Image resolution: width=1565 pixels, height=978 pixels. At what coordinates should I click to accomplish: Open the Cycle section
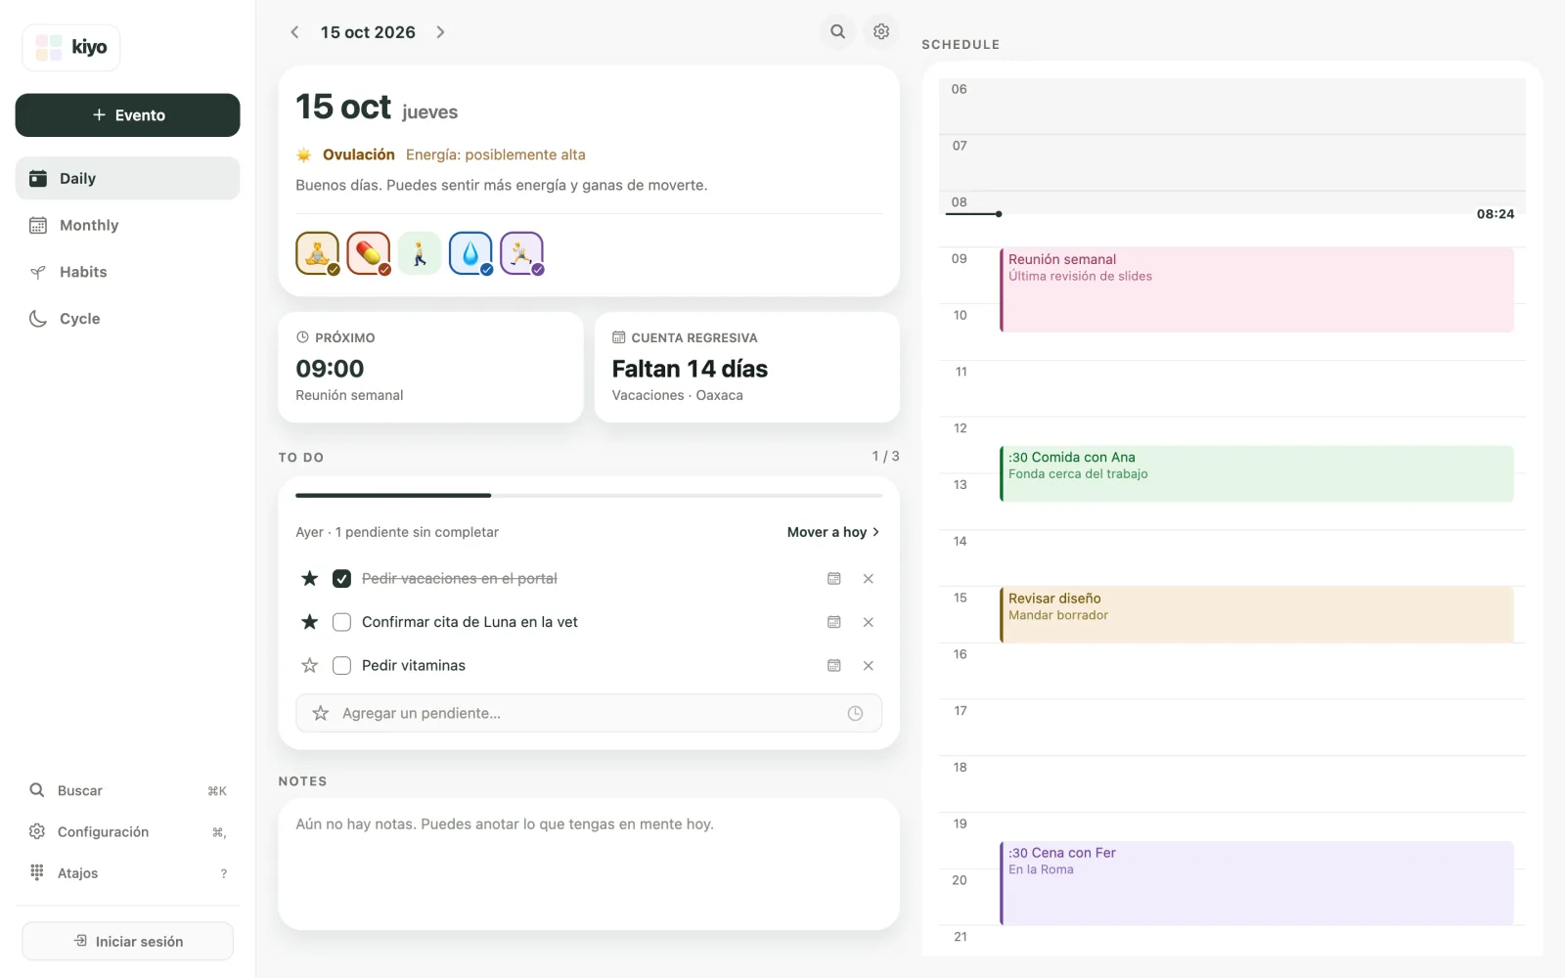coord(127,319)
